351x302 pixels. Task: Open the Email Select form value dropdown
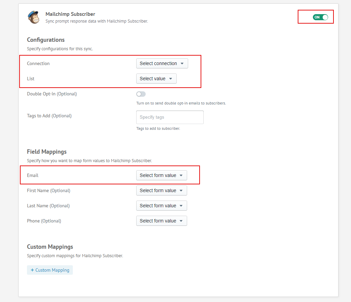[x=162, y=175]
